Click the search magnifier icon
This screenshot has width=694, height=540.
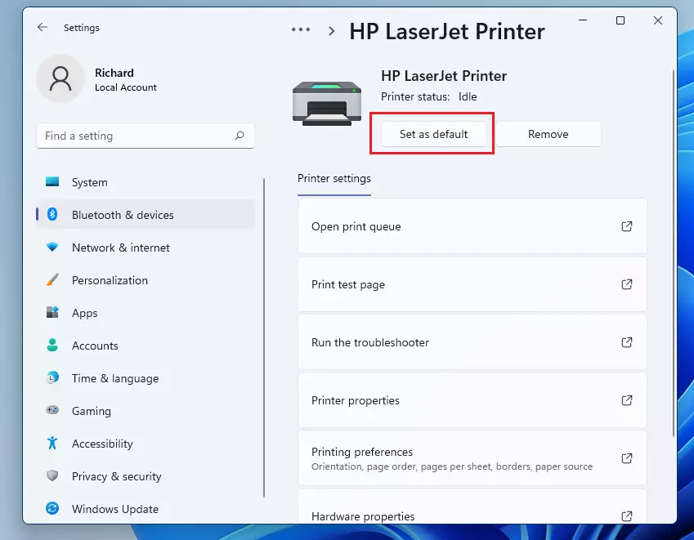240,136
